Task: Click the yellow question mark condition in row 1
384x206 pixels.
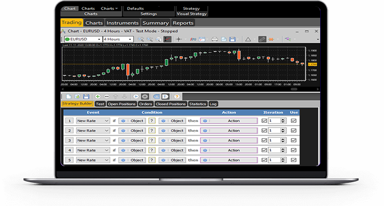Action: click(x=152, y=121)
